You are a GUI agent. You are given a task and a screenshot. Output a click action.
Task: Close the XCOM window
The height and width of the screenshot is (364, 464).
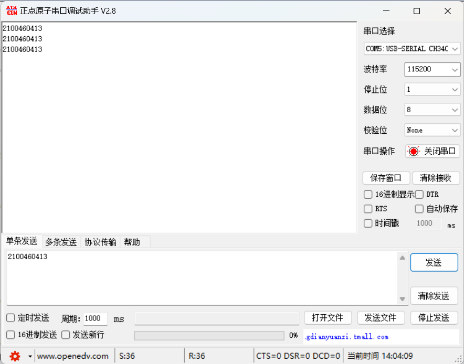[x=448, y=11]
